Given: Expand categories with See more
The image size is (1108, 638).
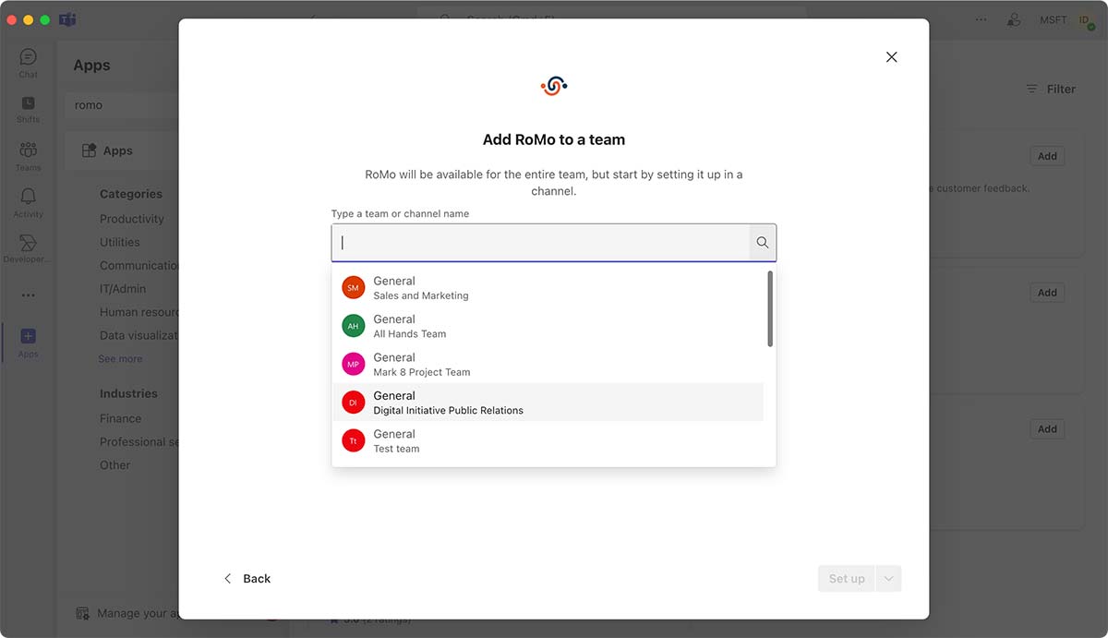Looking at the screenshot, I should click(x=121, y=359).
